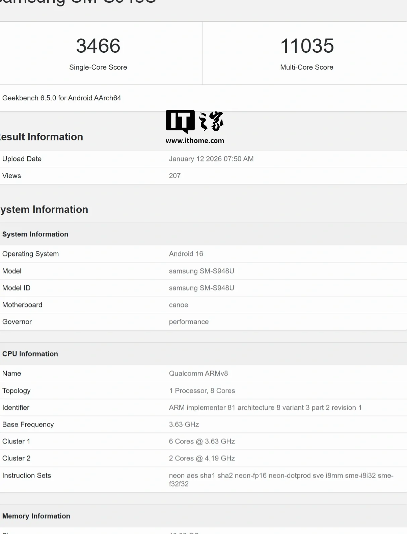
Task: Click the ITHome logo watermark
Action: coord(194,121)
